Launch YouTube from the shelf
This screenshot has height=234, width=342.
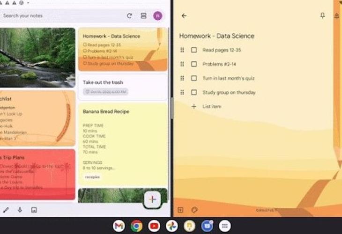click(x=154, y=226)
